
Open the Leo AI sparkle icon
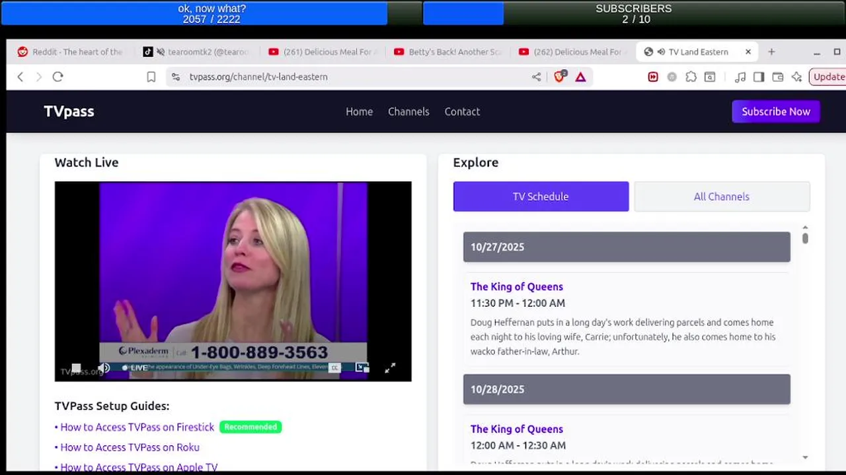796,77
